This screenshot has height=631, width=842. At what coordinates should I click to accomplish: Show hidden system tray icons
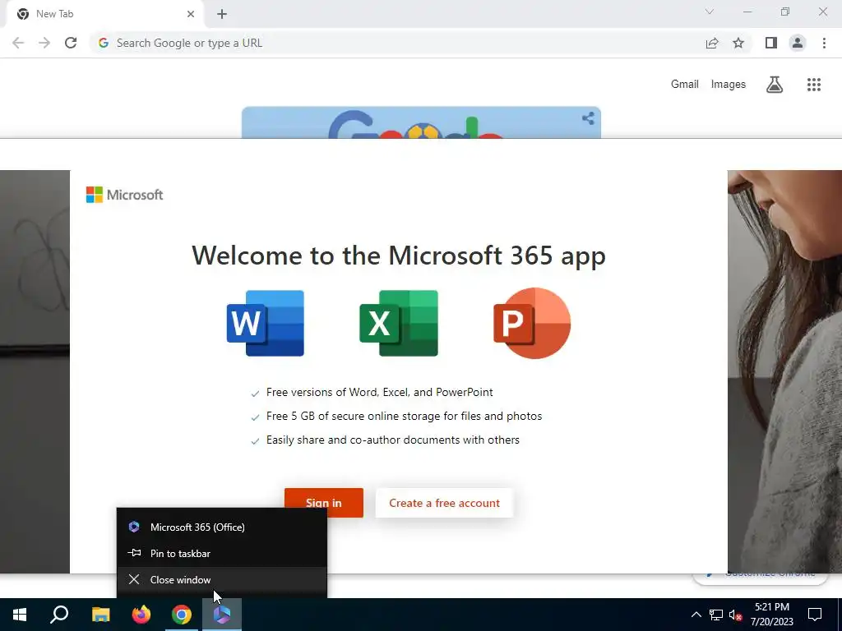pyautogui.click(x=696, y=615)
